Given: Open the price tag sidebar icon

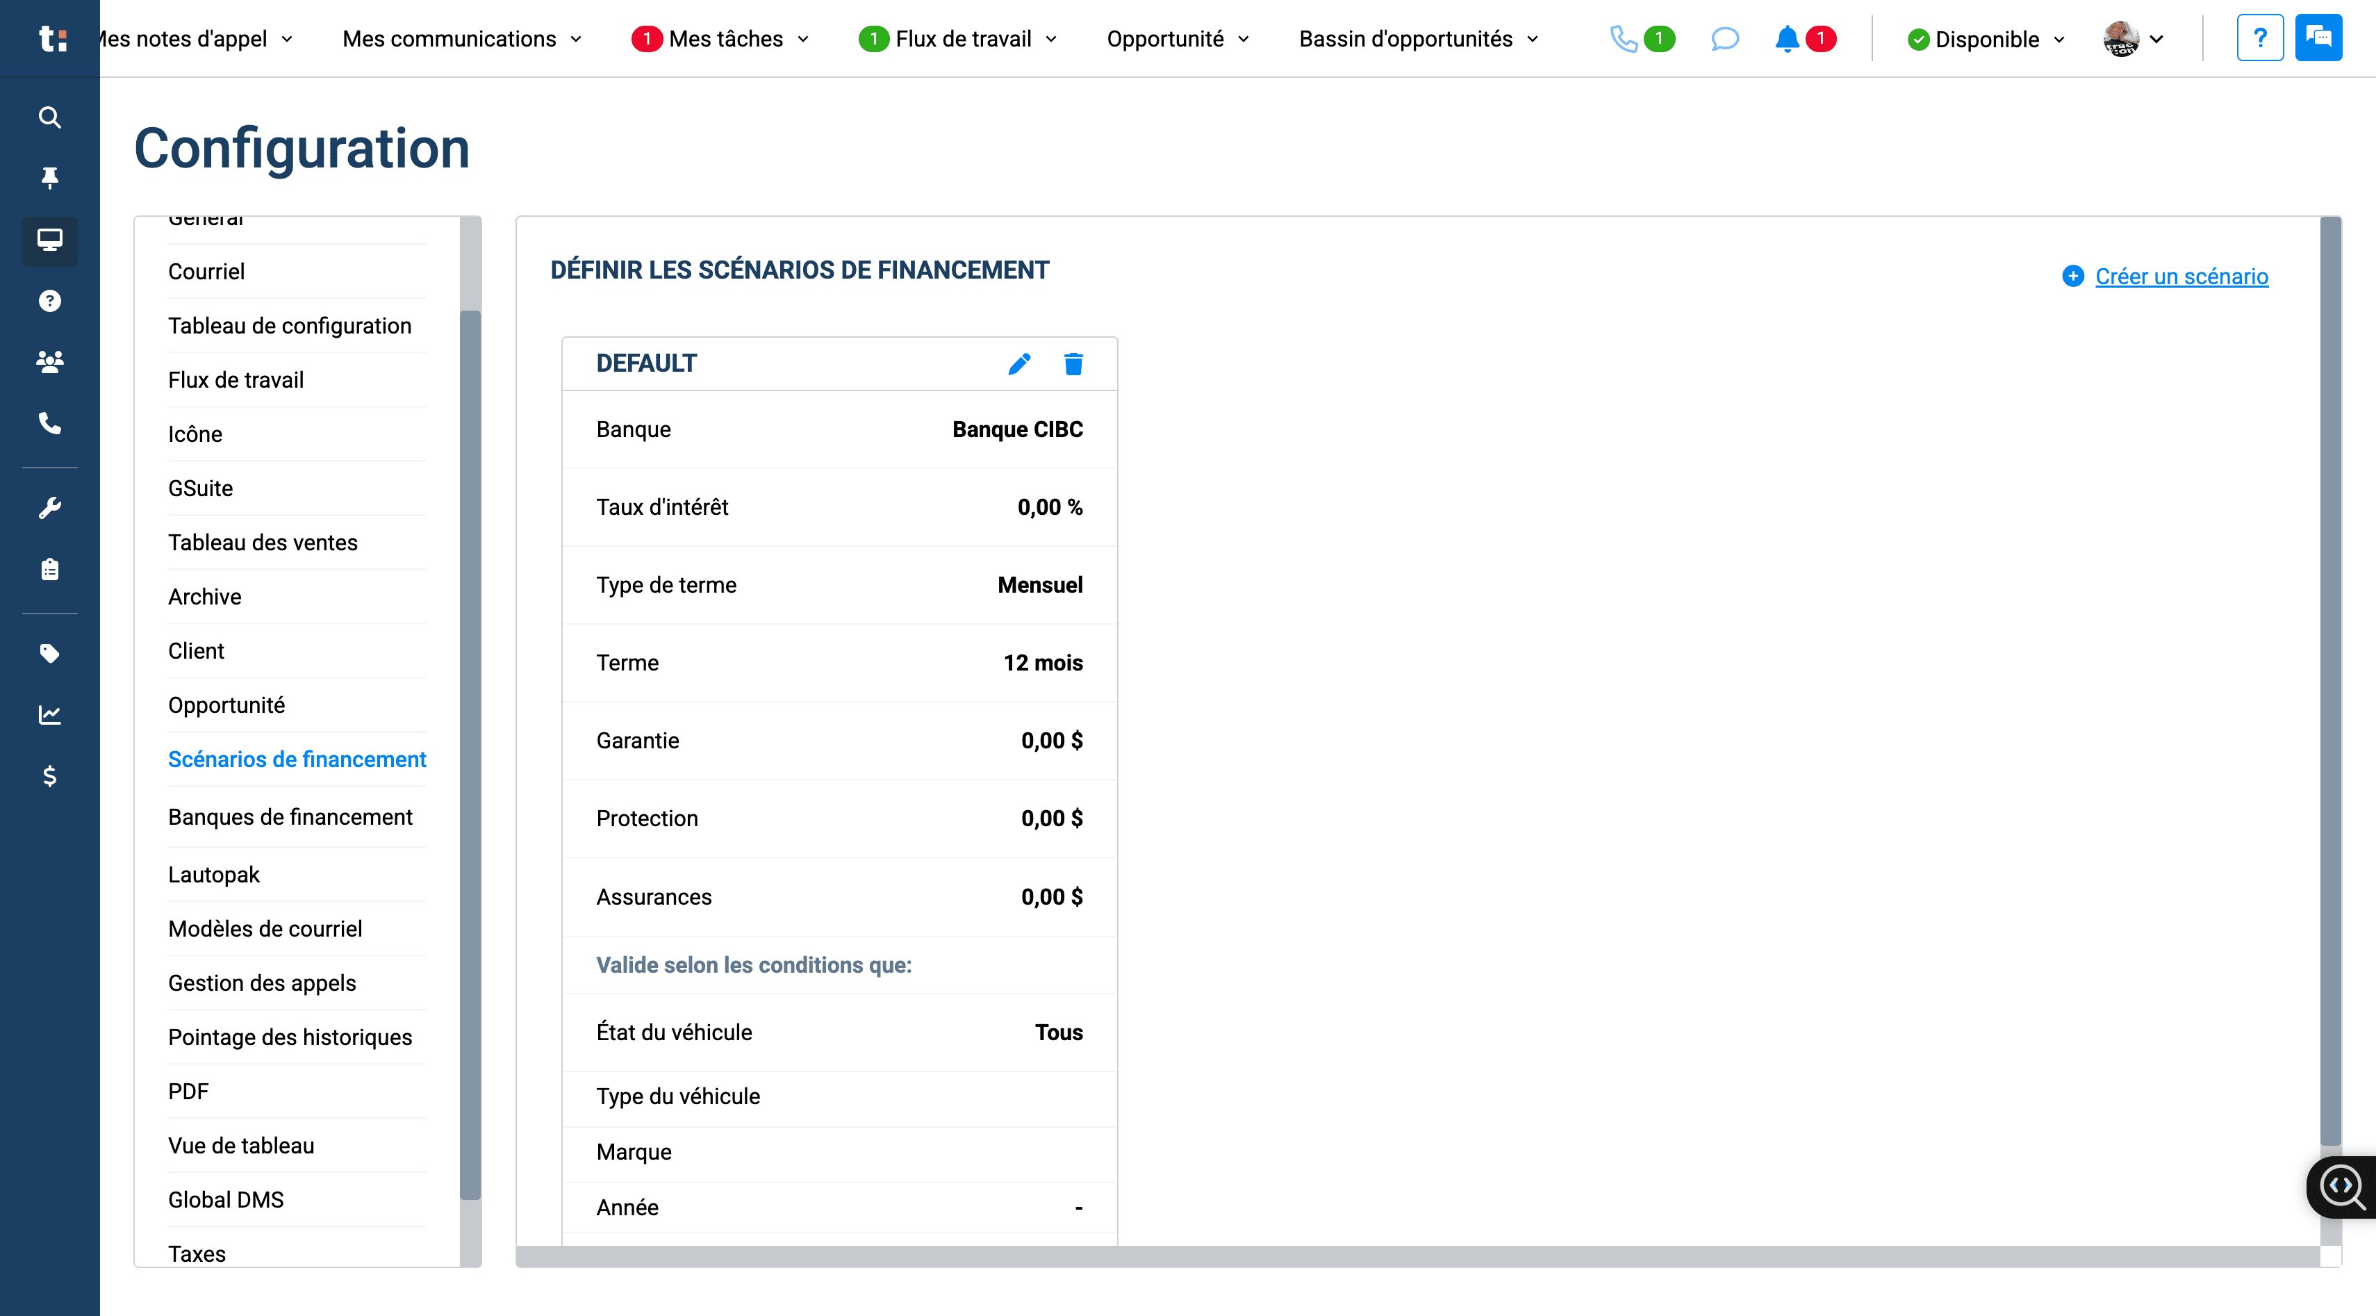Looking at the screenshot, I should (x=50, y=654).
